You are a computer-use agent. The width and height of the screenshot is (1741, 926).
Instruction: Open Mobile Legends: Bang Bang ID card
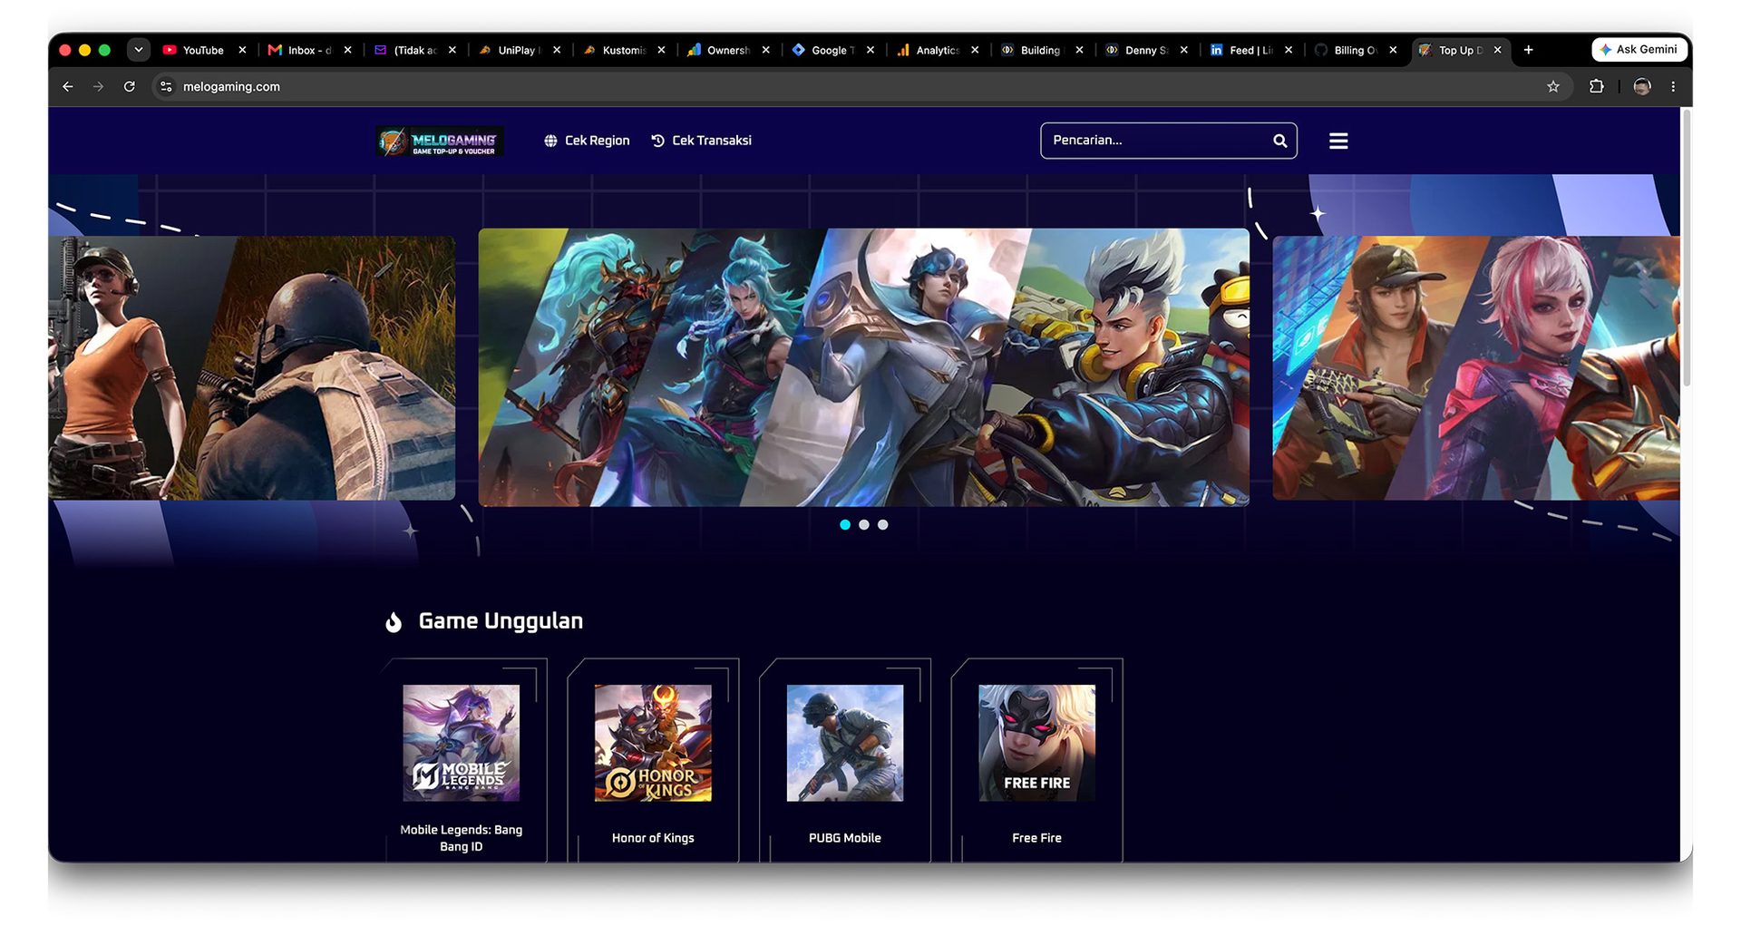point(462,762)
